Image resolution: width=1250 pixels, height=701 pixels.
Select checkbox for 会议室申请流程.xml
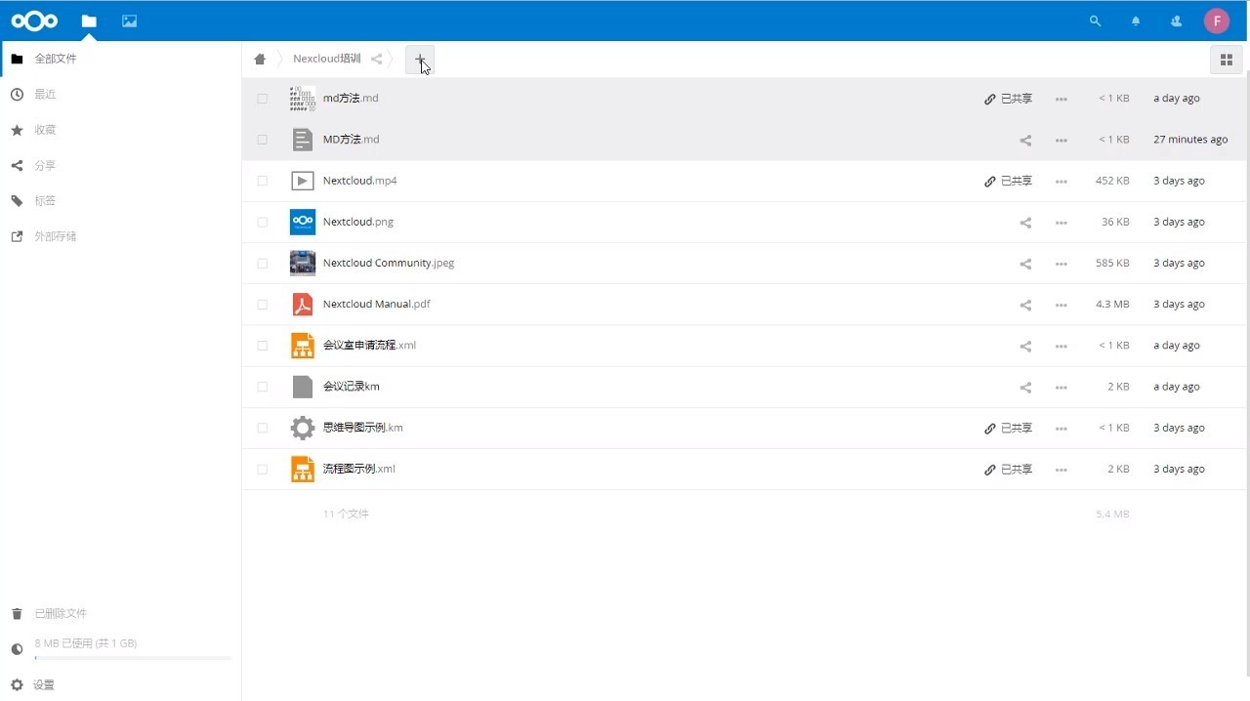coord(262,346)
